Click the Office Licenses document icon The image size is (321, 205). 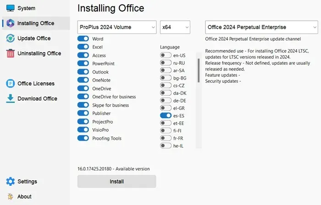pyautogui.click(x=10, y=84)
